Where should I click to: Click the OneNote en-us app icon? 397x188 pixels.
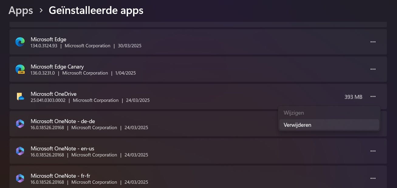(20, 151)
